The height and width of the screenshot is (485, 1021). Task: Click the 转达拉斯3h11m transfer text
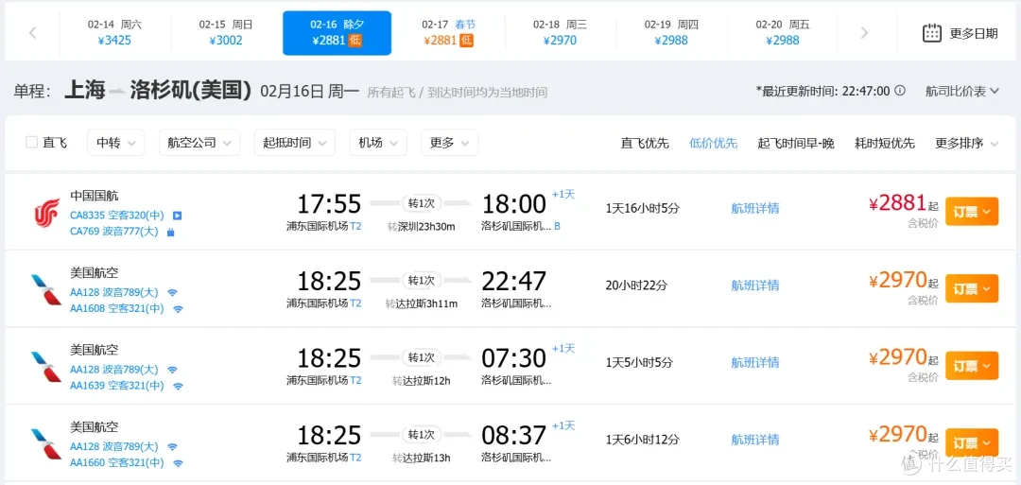coord(422,303)
